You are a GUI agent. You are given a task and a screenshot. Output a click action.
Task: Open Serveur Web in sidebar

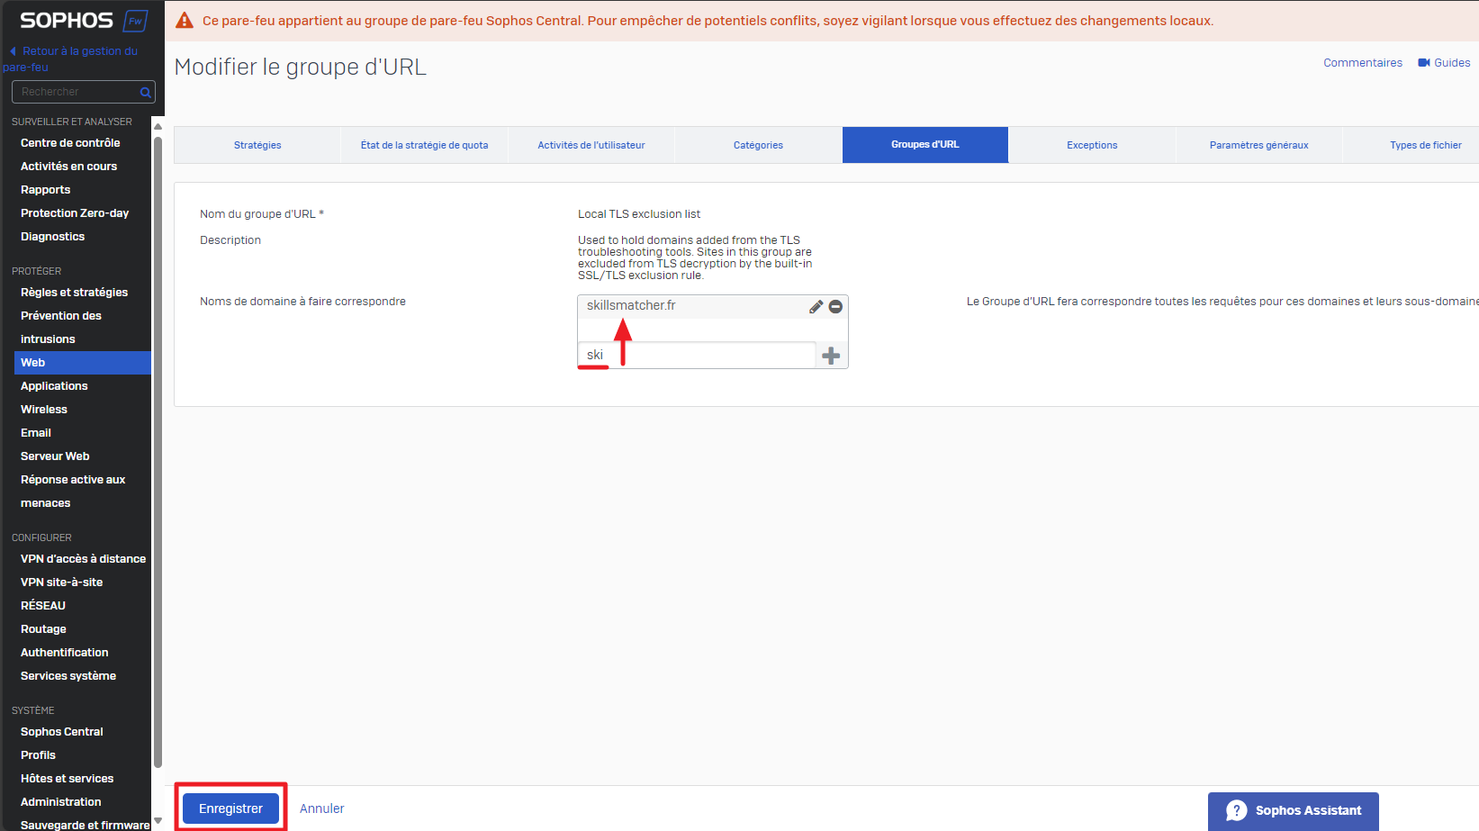(x=55, y=456)
